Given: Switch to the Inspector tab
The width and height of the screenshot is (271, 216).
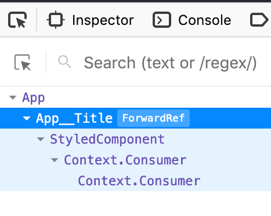Looking at the screenshot, I should (90, 20).
